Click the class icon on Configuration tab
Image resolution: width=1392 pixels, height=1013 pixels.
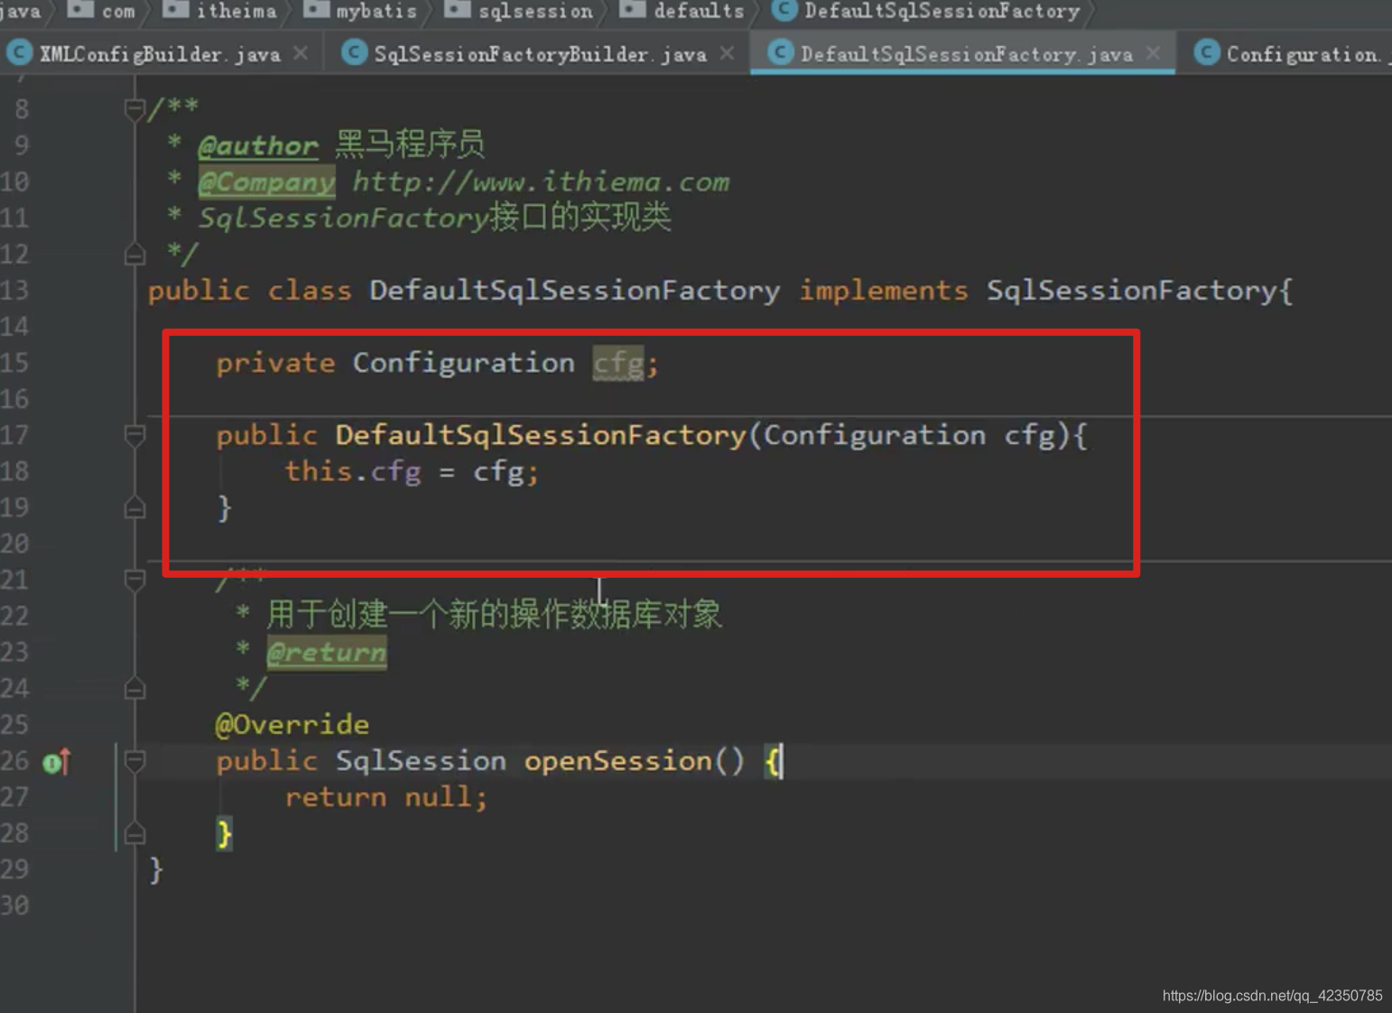[x=1207, y=53]
